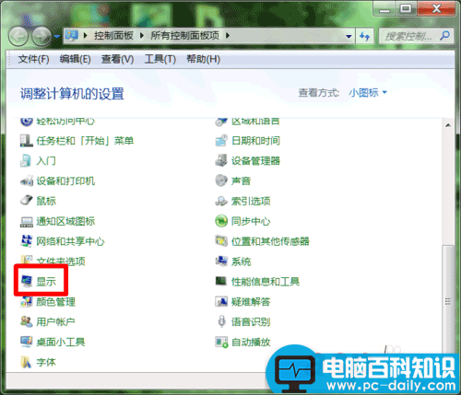Click the 文件夹选项 link
Image resolution: width=461 pixels, height=395 pixels.
click(x=61, y=261)
